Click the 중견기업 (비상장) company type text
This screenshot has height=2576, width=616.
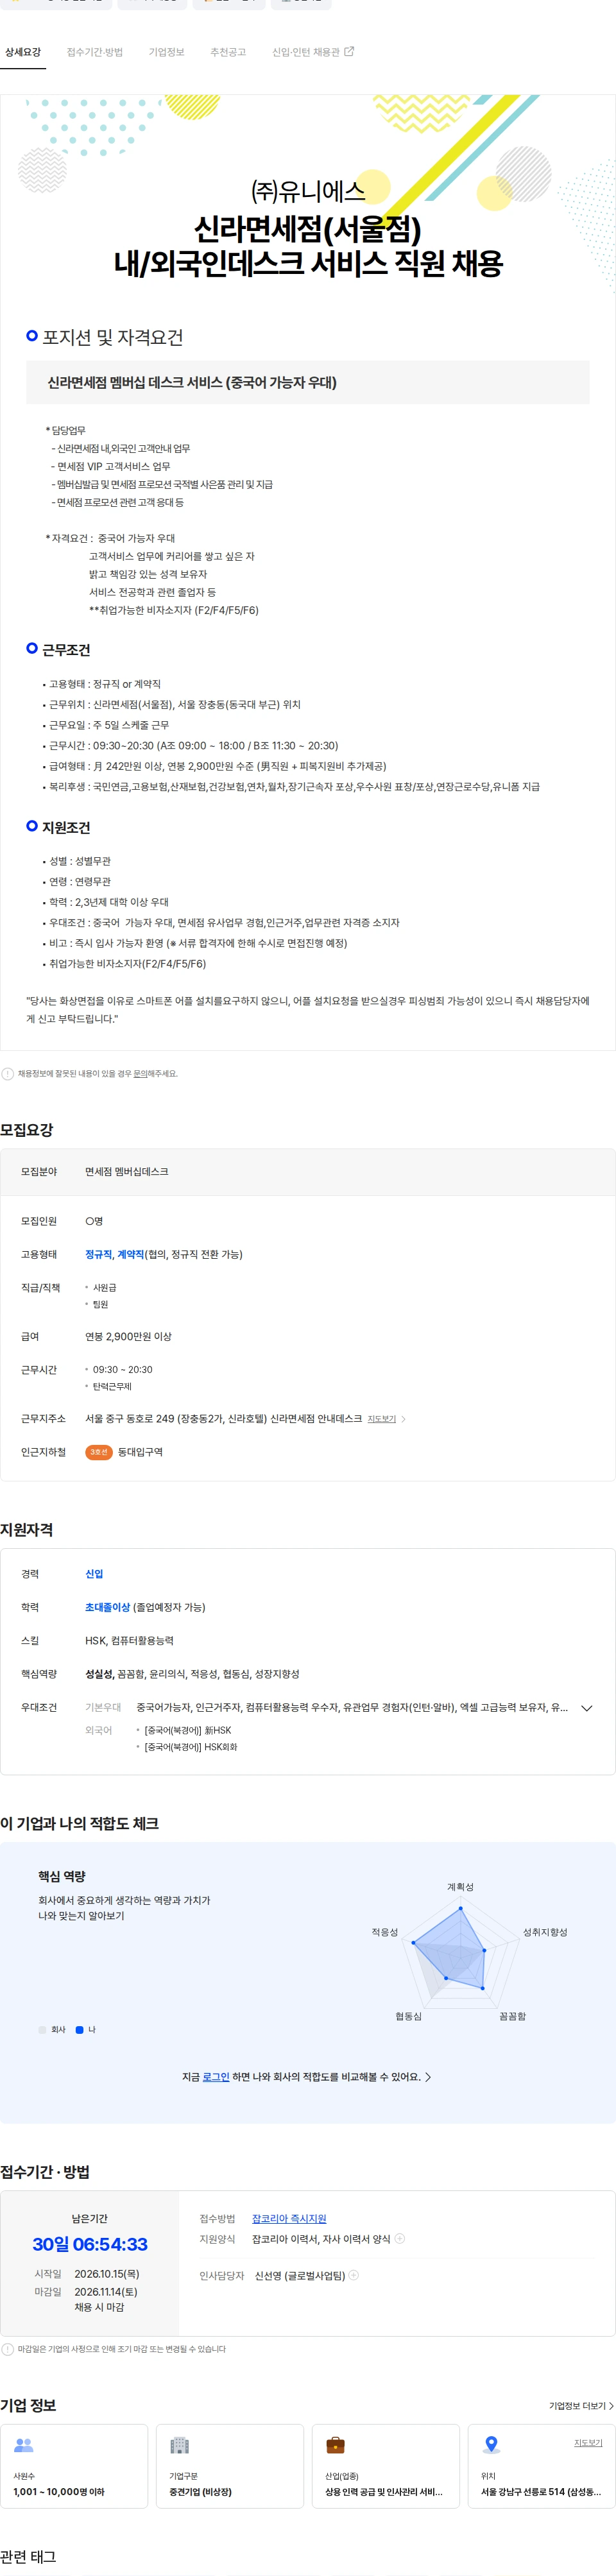tap(200, 2492)
